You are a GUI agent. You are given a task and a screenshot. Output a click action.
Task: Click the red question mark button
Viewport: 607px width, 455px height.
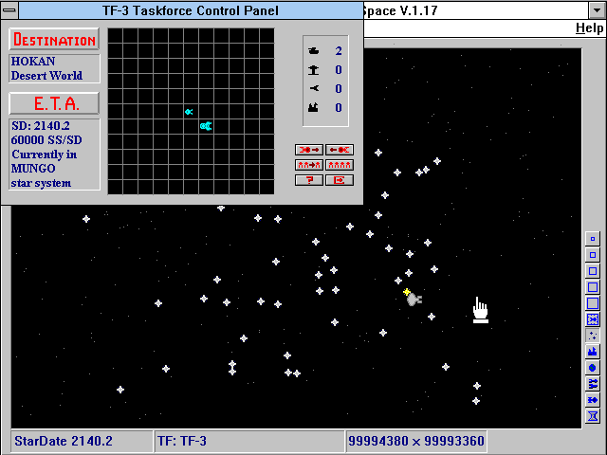pyautogui.click(x=309, y=180)
